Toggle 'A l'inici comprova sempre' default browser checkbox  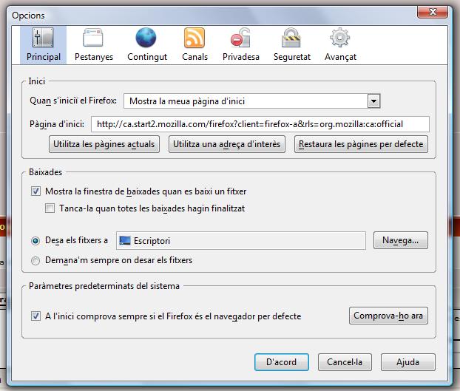click(x=36, y=316)
